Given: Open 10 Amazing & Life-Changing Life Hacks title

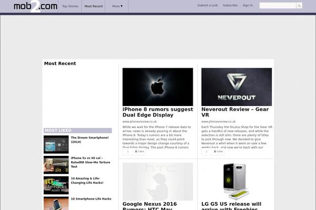Looking at the screenshot, I should [x=87, y=181].
